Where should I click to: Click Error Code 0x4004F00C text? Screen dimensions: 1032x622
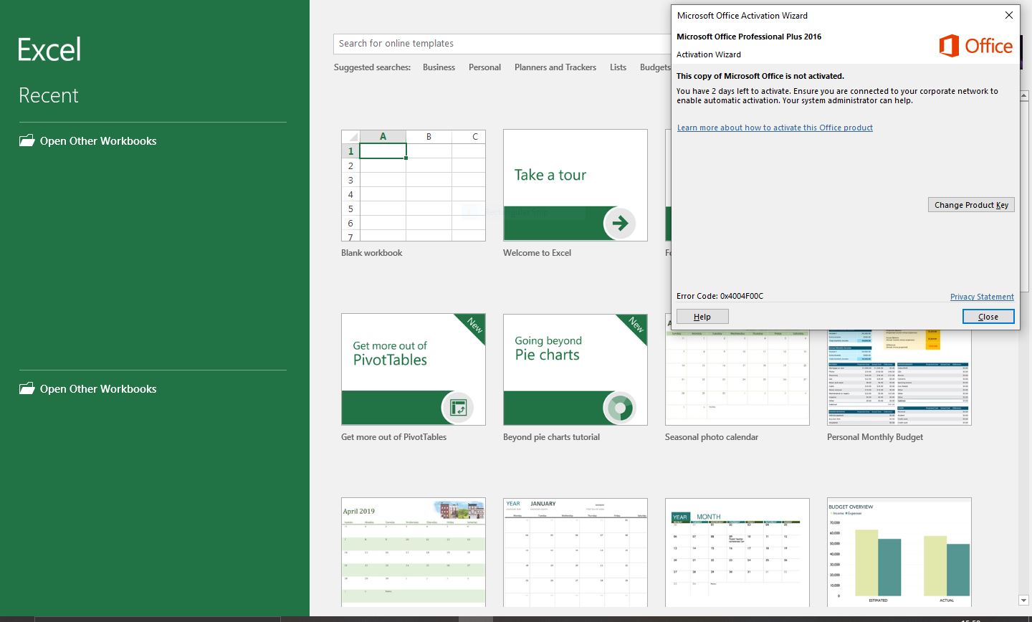click(x=720, y=296)
